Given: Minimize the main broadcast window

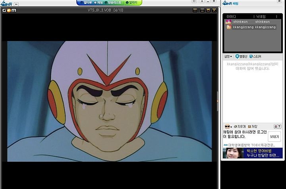Looking at the screenshot, I should click(x=208, y=1).
